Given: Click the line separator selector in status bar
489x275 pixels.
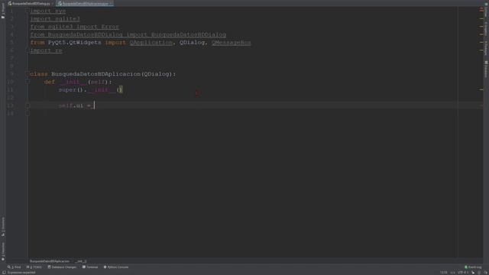Looking at the screenshot, I should click(452, 273).
